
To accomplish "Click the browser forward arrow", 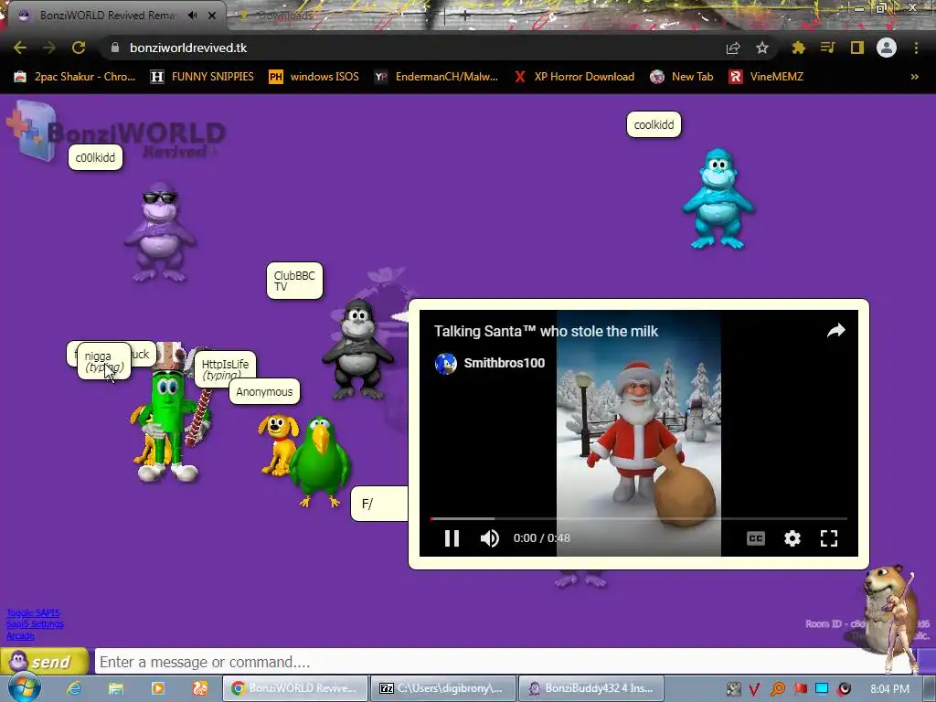I will tap(49, 48).
